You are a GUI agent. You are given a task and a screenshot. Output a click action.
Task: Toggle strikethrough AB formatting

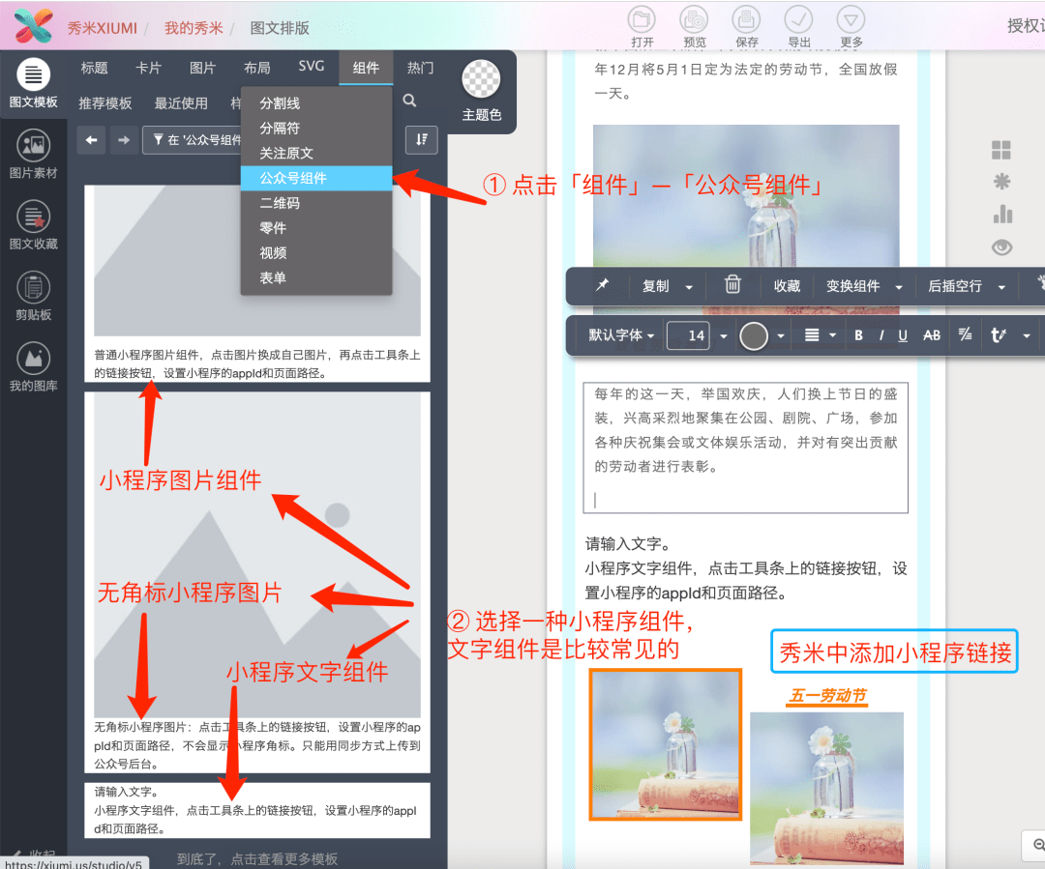point(932,335)
